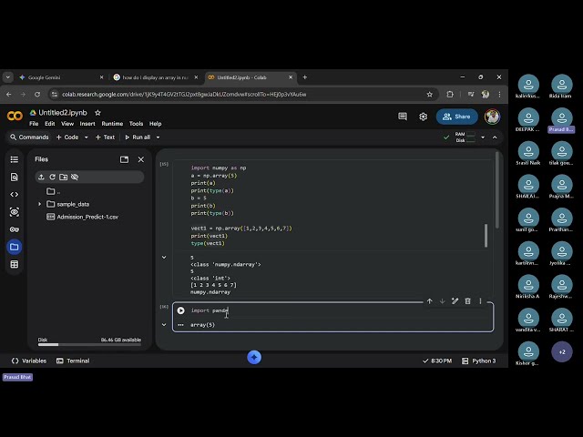Open Code button dropdown arrow
The height and width of the screenshot is (437, 583).
(87, 137)
